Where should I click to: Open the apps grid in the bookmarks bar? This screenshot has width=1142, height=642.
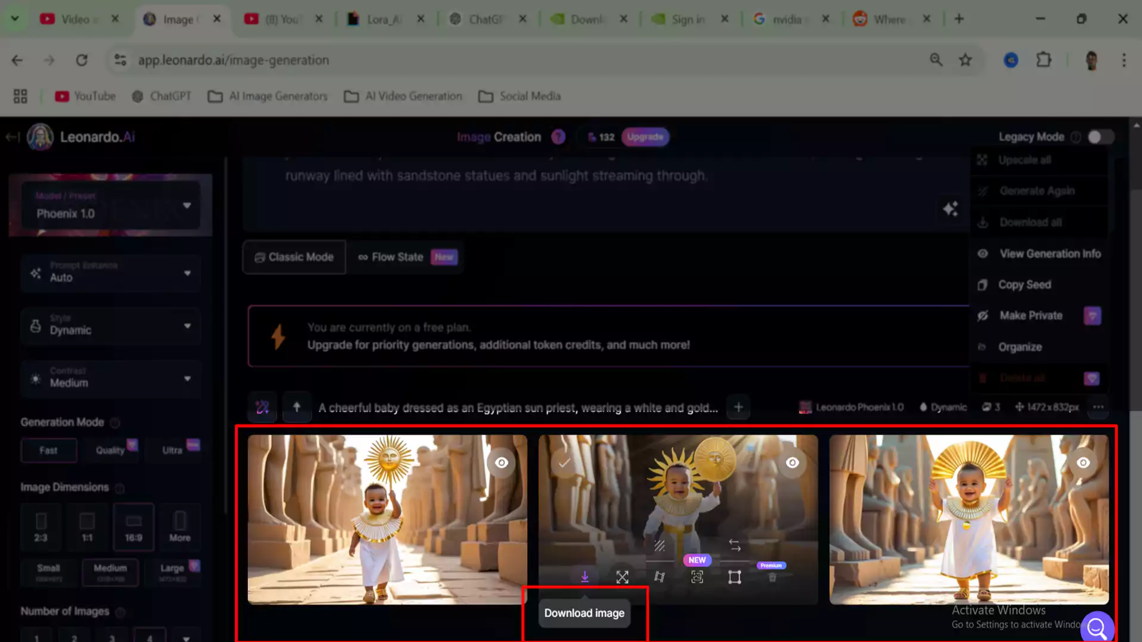point(20,96)
